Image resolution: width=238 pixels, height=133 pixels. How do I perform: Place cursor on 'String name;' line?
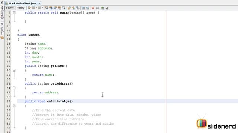[x=36, y=44]
